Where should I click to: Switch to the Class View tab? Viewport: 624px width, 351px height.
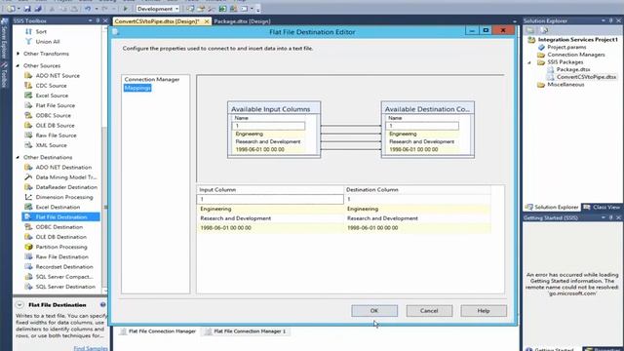602,207
